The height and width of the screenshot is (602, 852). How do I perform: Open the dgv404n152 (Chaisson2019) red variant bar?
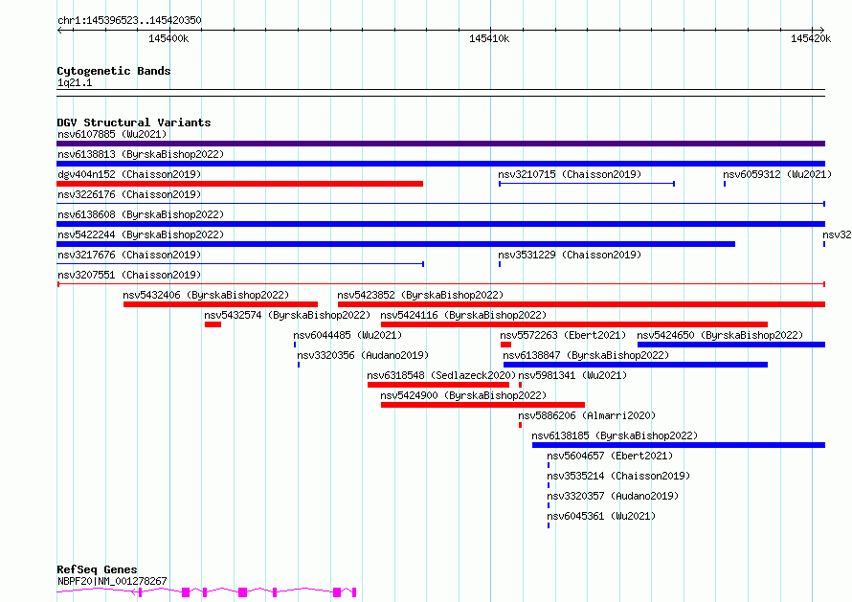coord(239,184)
